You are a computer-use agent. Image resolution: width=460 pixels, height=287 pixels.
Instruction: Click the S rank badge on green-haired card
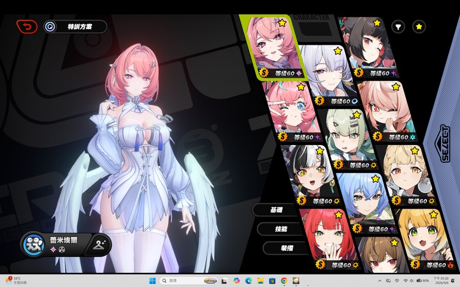coord(338,165)
